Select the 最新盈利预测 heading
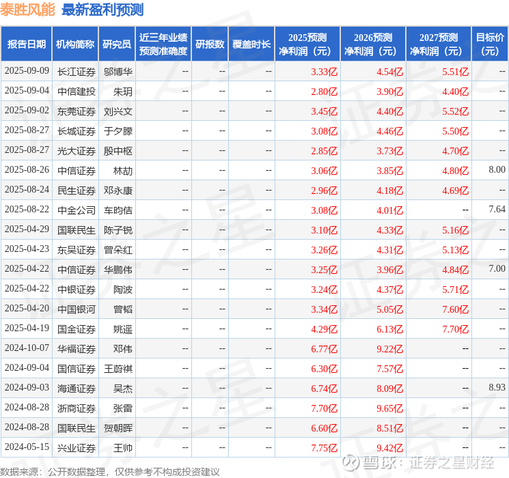Viewport: 509px width, 478px height. 102,10
